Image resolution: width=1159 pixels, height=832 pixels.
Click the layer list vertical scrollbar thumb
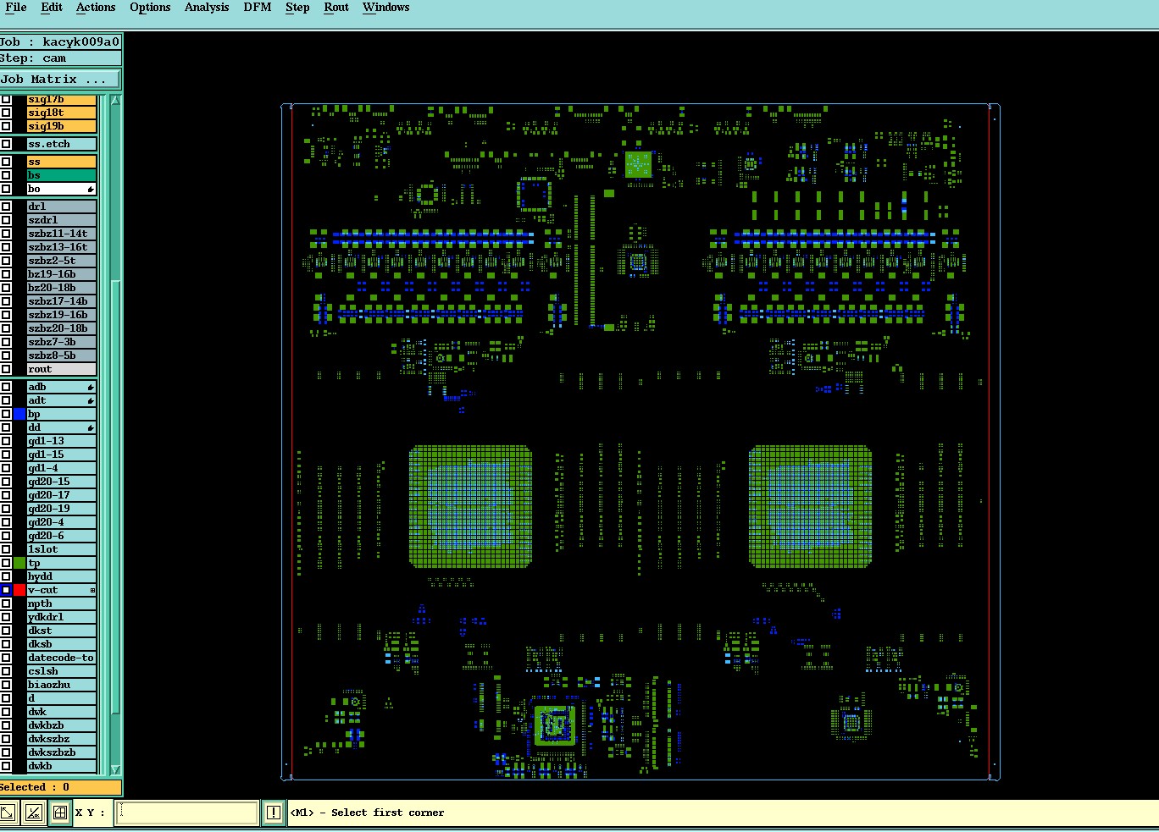115,497
